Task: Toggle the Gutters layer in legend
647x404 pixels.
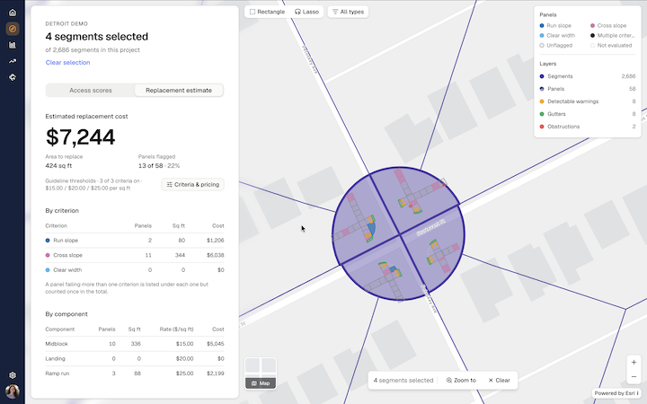Action: click(x=588, y=114)
